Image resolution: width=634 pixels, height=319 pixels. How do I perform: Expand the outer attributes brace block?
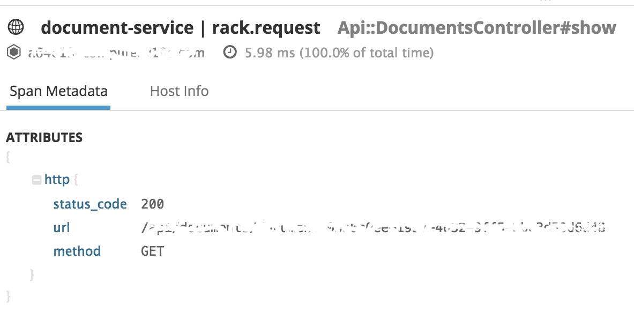(7, 157)
